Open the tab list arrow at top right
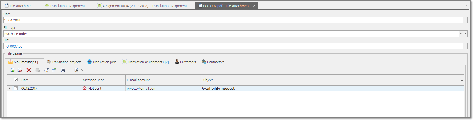Image resolution: width=473 pixels, height=120 pixels. (467, 5)
